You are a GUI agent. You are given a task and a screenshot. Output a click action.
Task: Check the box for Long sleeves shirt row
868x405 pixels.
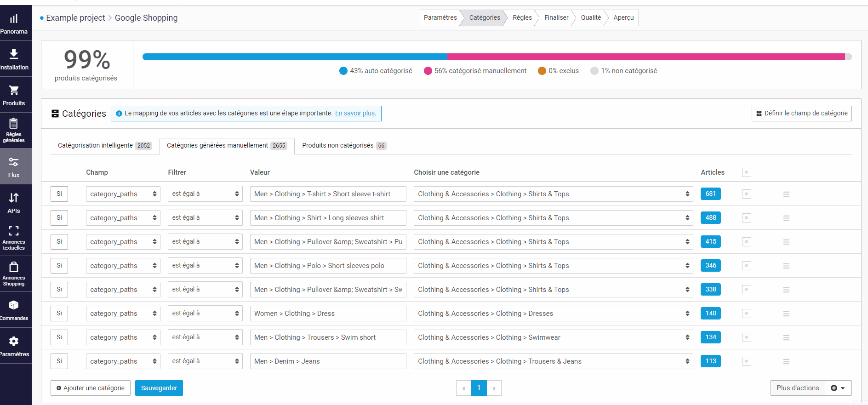click(x=747, y=218)
